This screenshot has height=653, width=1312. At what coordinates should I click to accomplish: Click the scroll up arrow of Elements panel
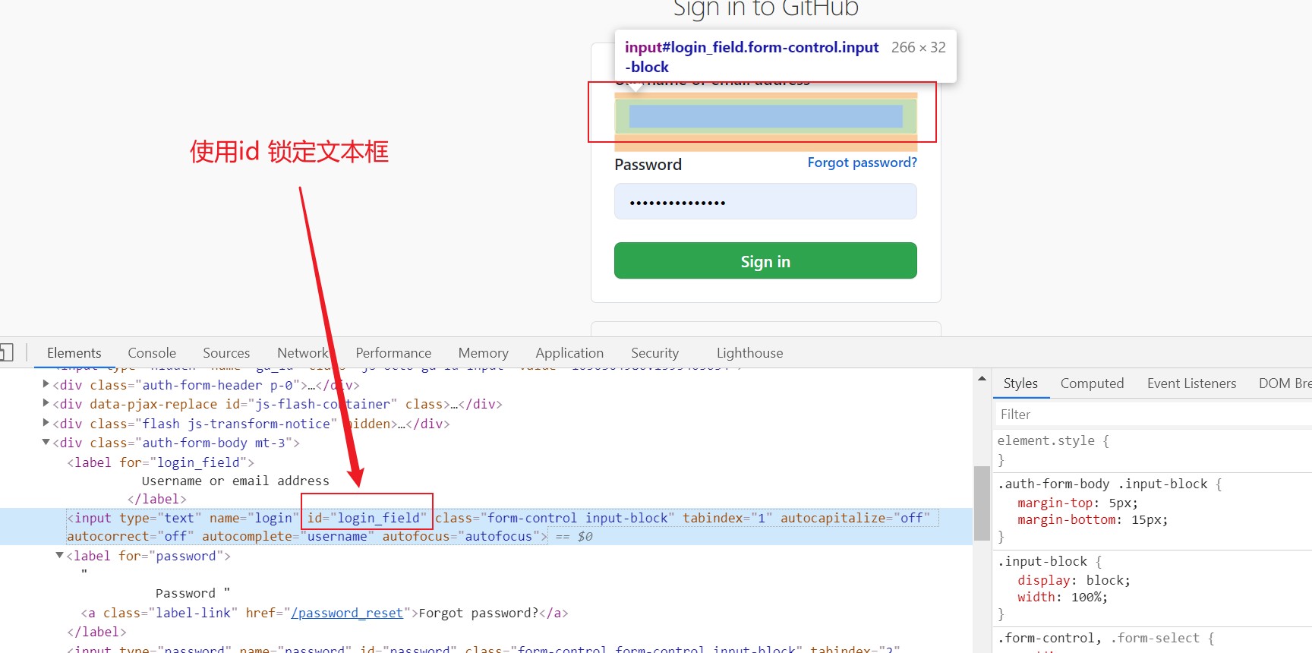click(x=982, y=378)
